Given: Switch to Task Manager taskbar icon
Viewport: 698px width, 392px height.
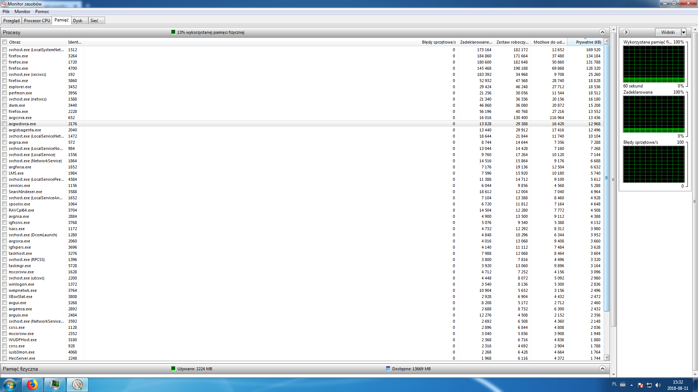Looking at the screenshot, I should (x=55, y=385).
